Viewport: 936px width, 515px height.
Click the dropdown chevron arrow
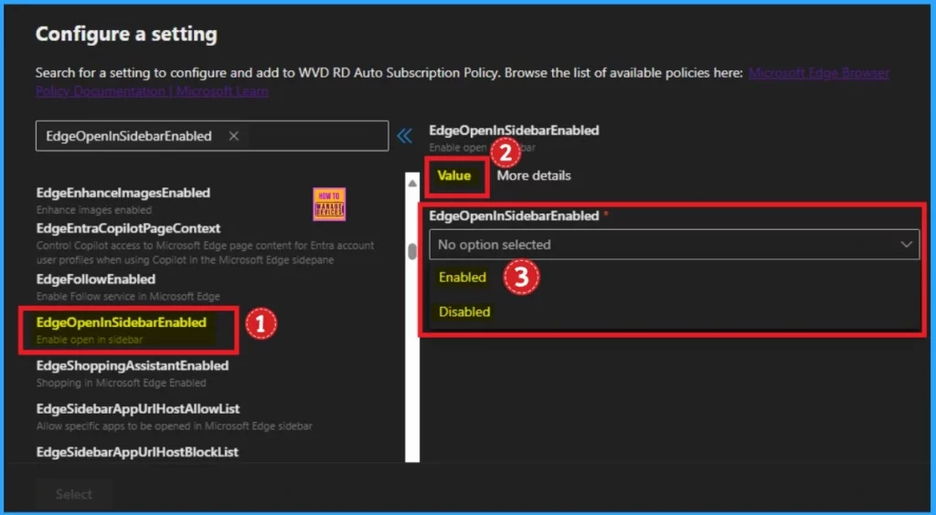tap(906, 245)
